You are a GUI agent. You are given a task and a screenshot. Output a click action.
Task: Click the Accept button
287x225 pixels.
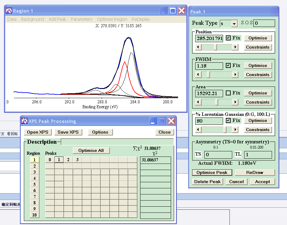(263, 182)
